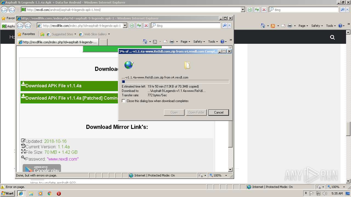This screenshot has height=197, width=351.
Task: Click Stop icon in front IE window
Action: point(146,25)
